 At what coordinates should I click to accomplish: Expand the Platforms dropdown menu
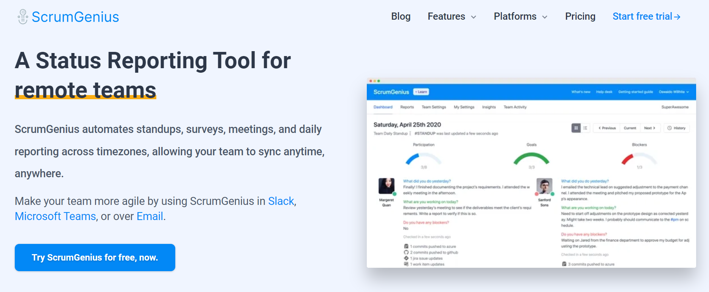[520, 16]
